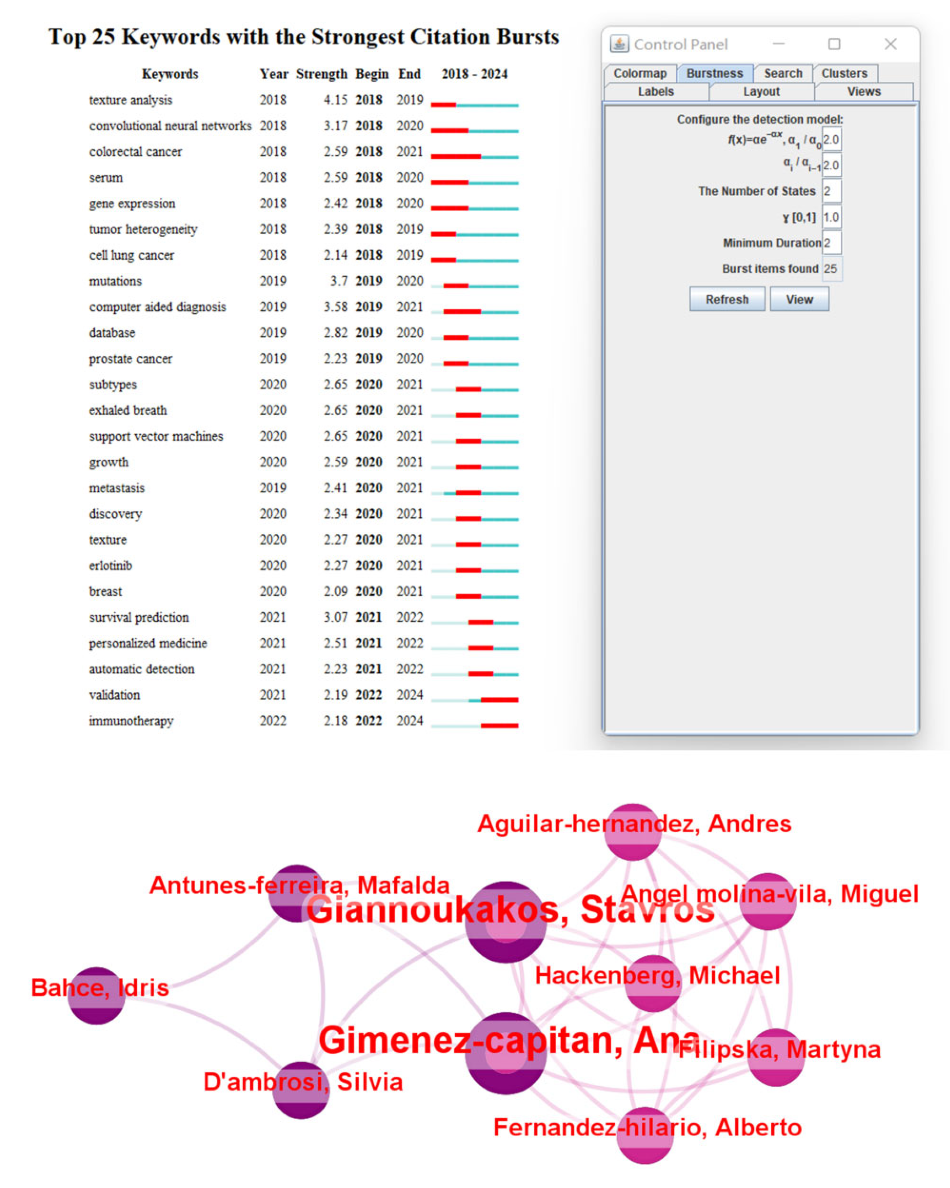Image resolution: width=950 pixels, height=1188 pixels.
Task: Switch to the Layout tab
Action: tap(761, 91)
